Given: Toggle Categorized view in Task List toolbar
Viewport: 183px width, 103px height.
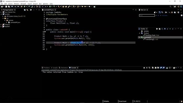Looking at the screenshot, I should [160, 12].
